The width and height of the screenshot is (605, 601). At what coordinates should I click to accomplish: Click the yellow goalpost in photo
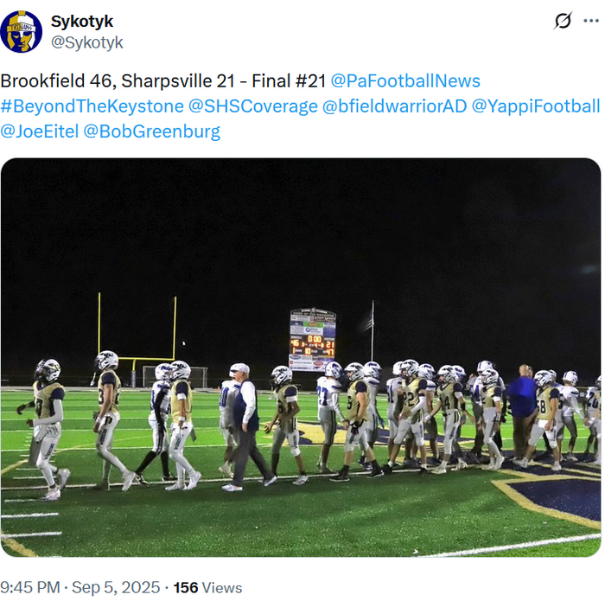click(137, 336)
